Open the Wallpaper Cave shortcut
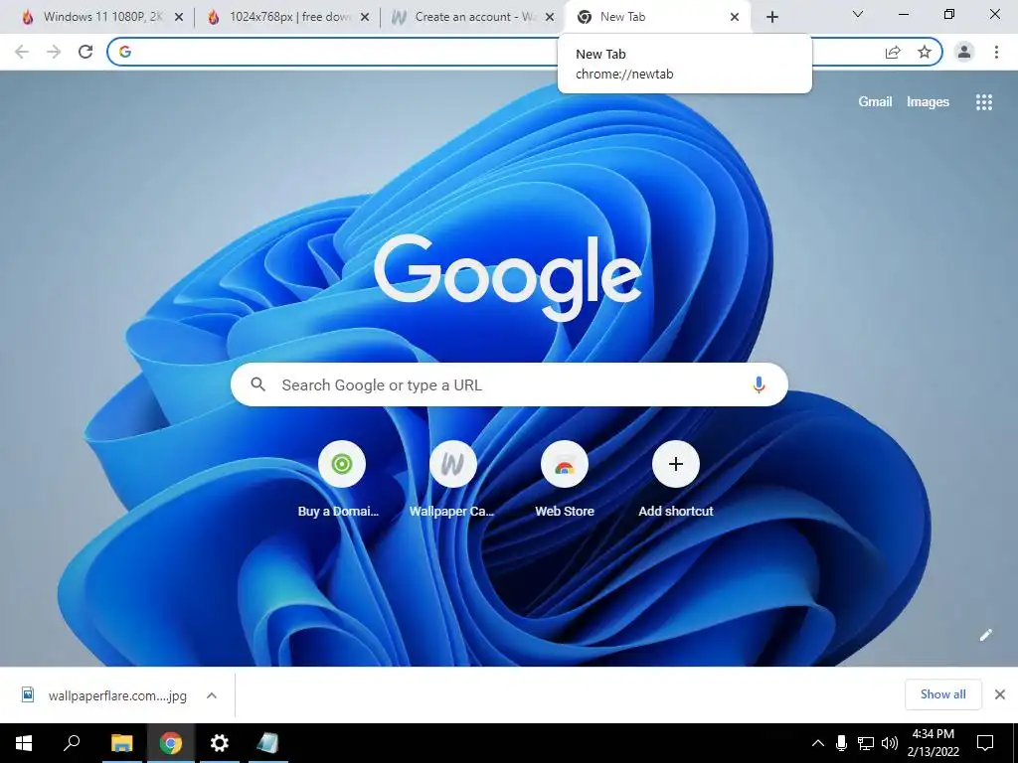The width and height of the screenshot is (1018, 763). pos(452,480)
